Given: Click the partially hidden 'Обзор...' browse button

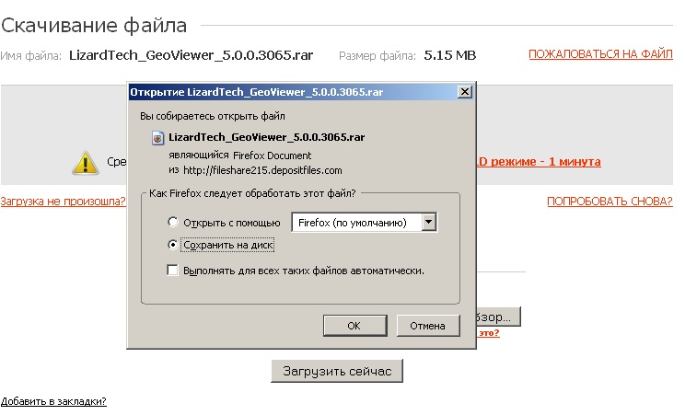Looking at the screenshot, I should coord(499,317).
